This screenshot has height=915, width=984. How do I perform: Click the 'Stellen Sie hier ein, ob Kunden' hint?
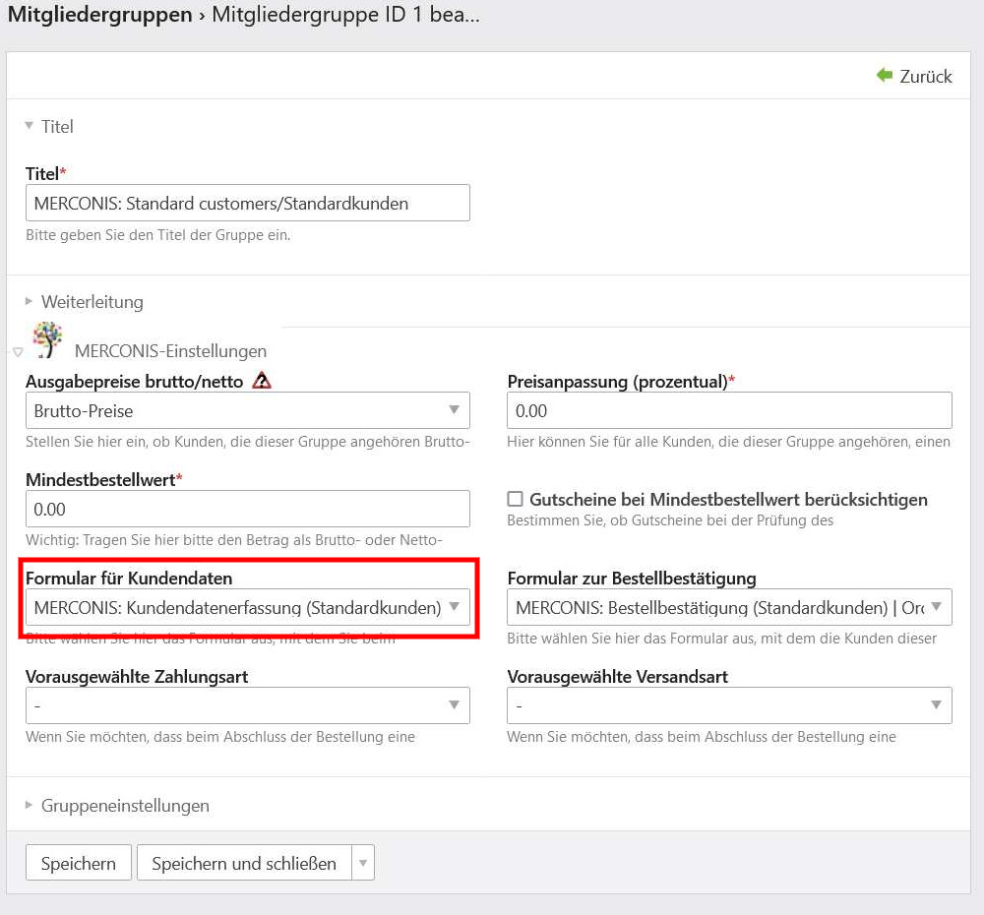point(247,441)
